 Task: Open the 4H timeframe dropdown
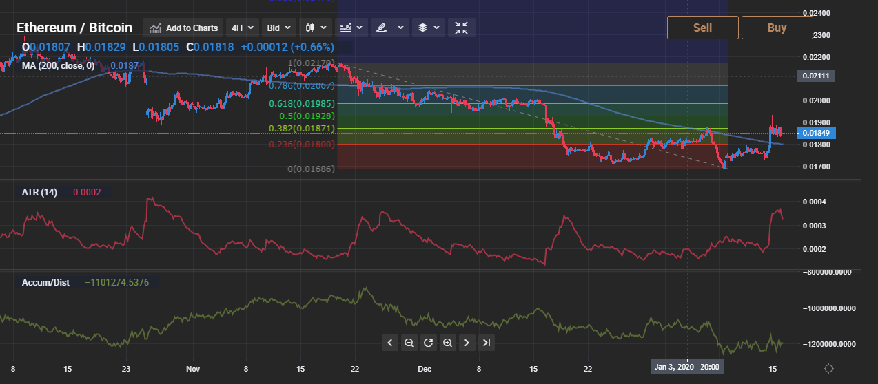tap(242, 28)
